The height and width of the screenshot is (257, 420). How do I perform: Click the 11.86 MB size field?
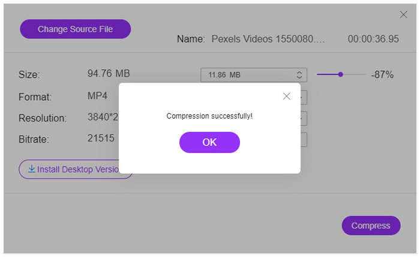click(x=246, y=75)
